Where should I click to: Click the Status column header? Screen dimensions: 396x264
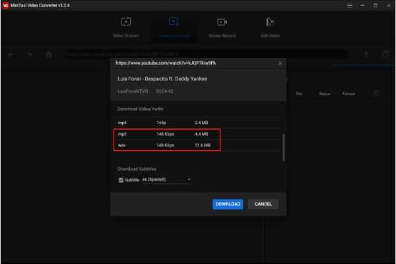[x=325, y=94]
